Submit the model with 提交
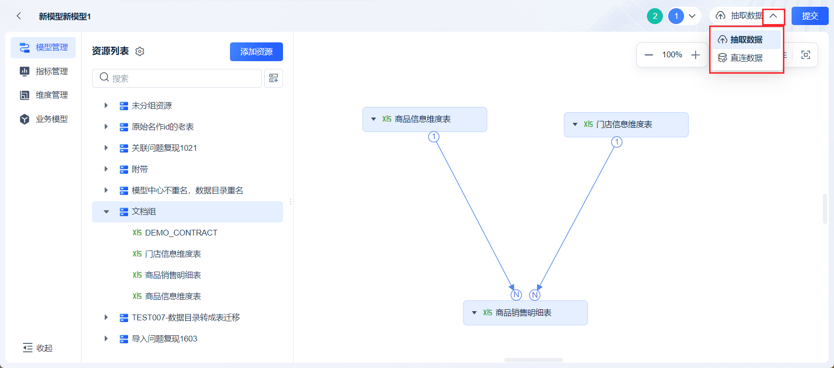This screenshot has width=834, height=368. coord(810,16)
